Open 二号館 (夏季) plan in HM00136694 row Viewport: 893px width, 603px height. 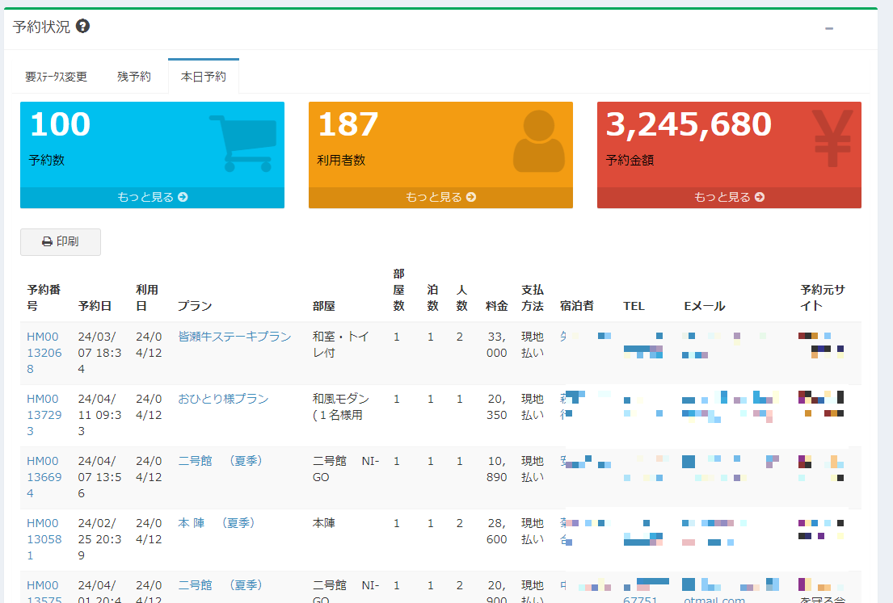click(221, 460)
